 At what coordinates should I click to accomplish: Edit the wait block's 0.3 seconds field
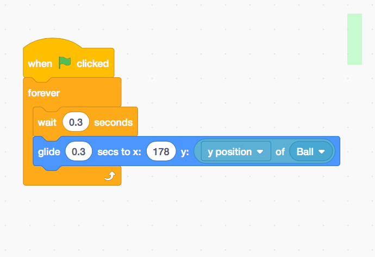click(76, 123)
